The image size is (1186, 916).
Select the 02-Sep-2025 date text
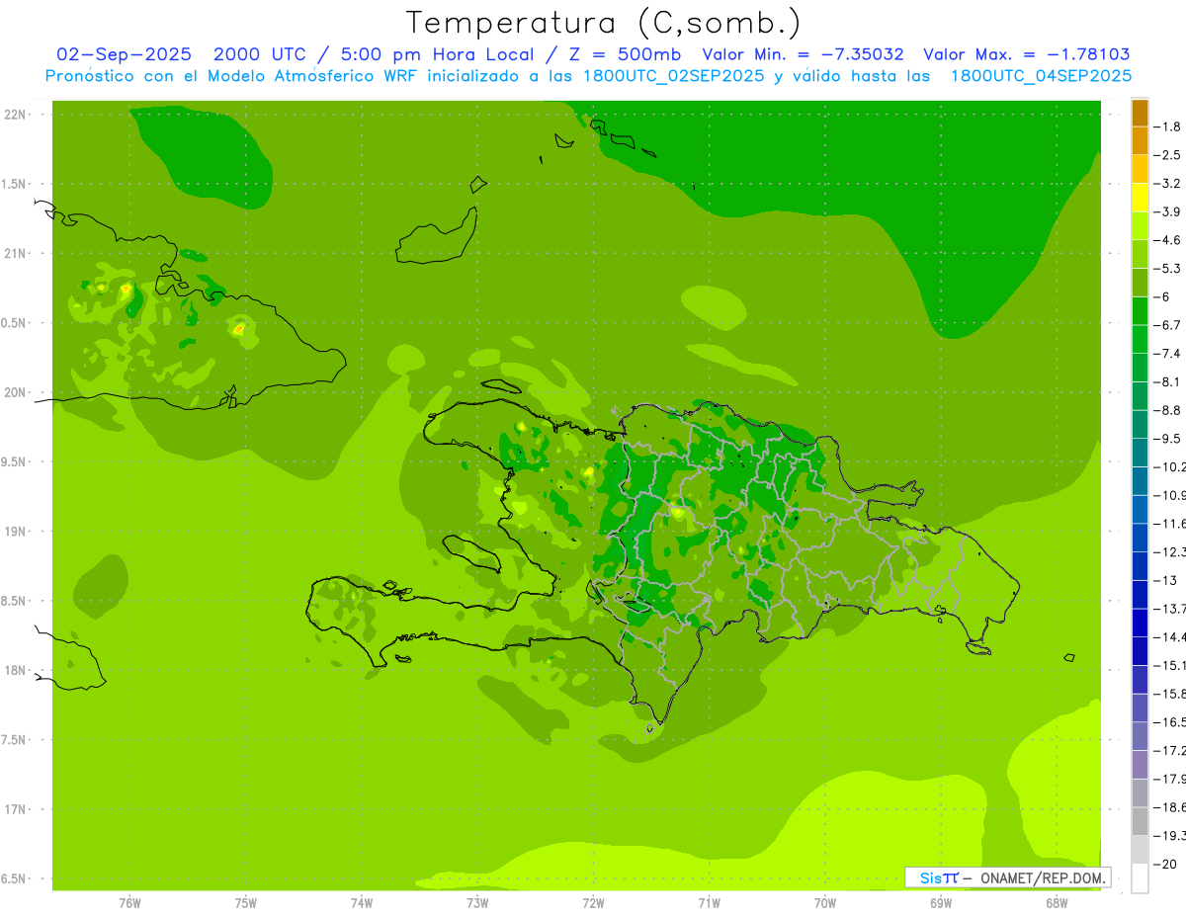click(124, 54)
